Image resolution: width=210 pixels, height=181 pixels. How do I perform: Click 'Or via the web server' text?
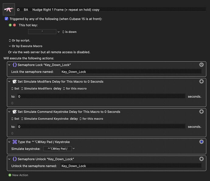coord(49,52)
